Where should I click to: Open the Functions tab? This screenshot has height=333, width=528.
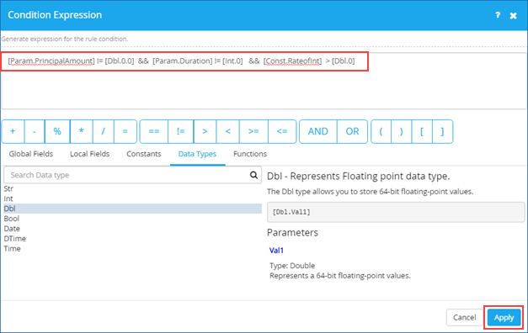point(250,154)
